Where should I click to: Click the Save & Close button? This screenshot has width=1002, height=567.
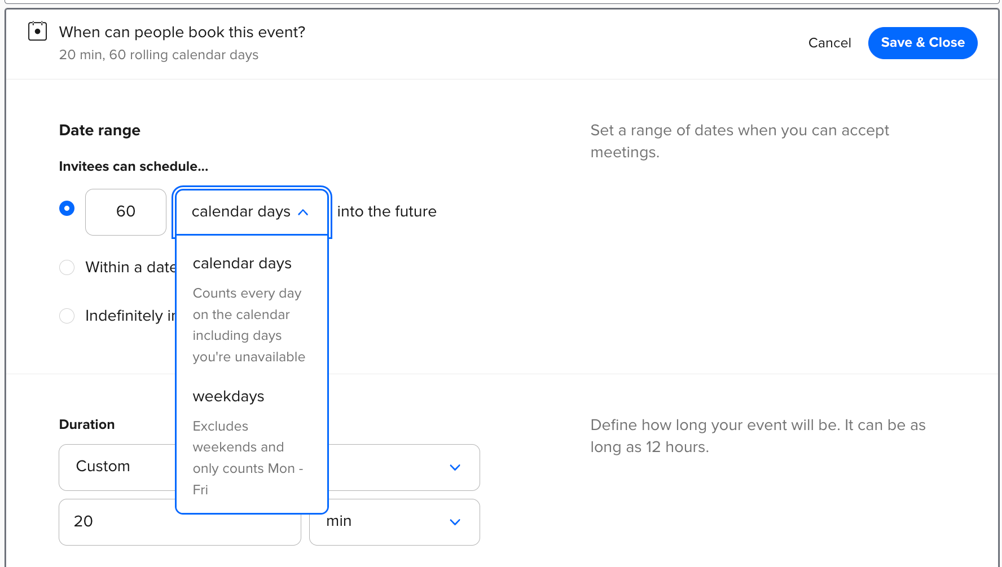point(922,43)
